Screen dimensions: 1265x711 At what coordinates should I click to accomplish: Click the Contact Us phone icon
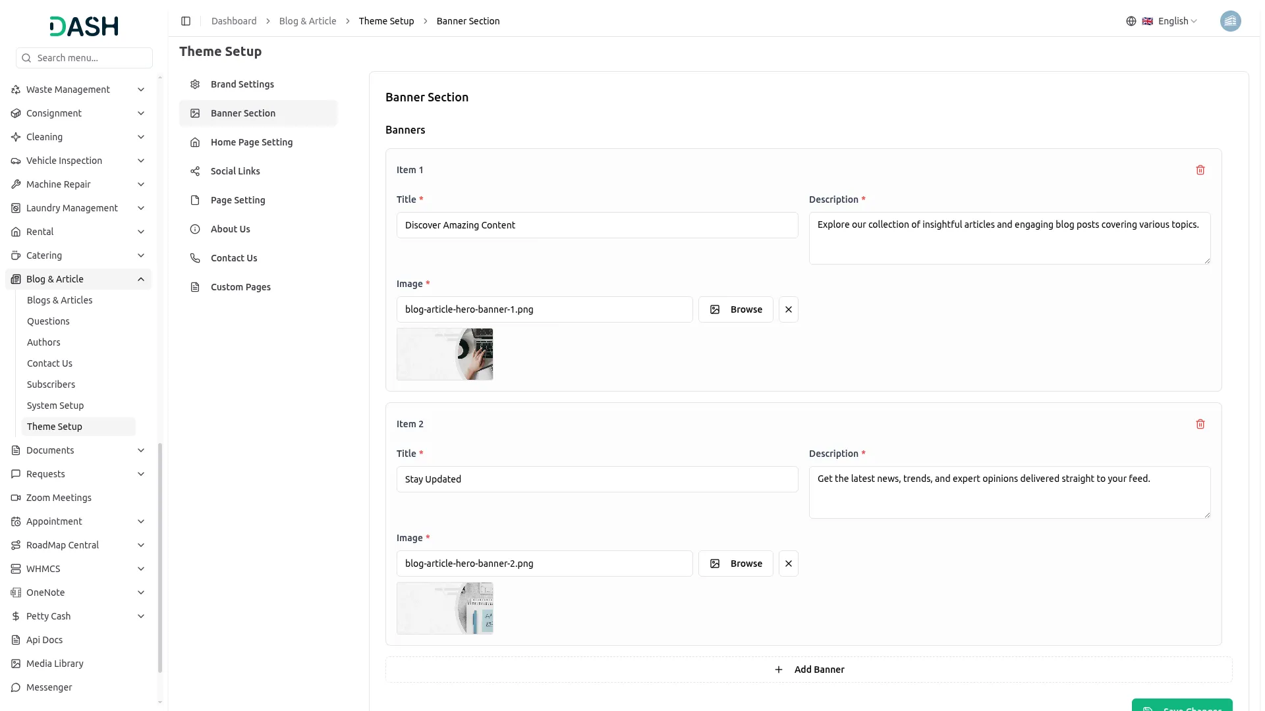(195, 258)
